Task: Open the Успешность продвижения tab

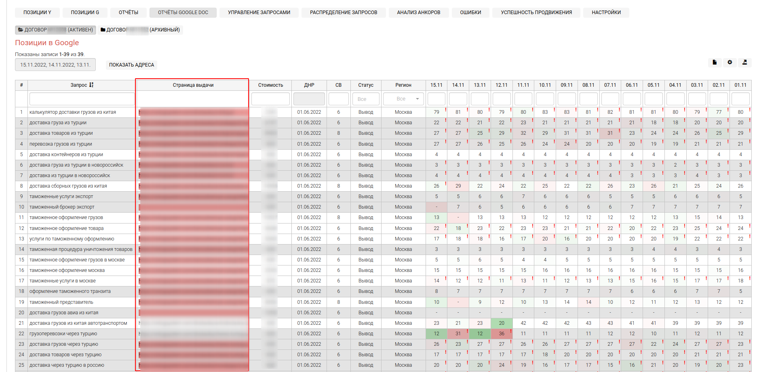Action: point(536,13)
